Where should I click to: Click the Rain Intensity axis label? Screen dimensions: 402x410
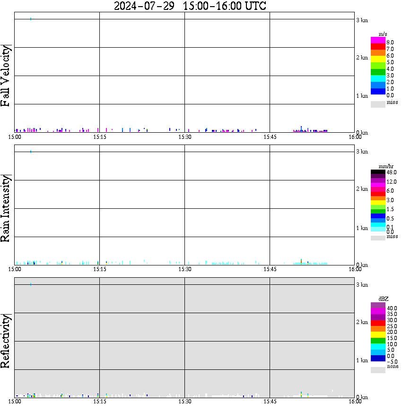click(6, 208)
